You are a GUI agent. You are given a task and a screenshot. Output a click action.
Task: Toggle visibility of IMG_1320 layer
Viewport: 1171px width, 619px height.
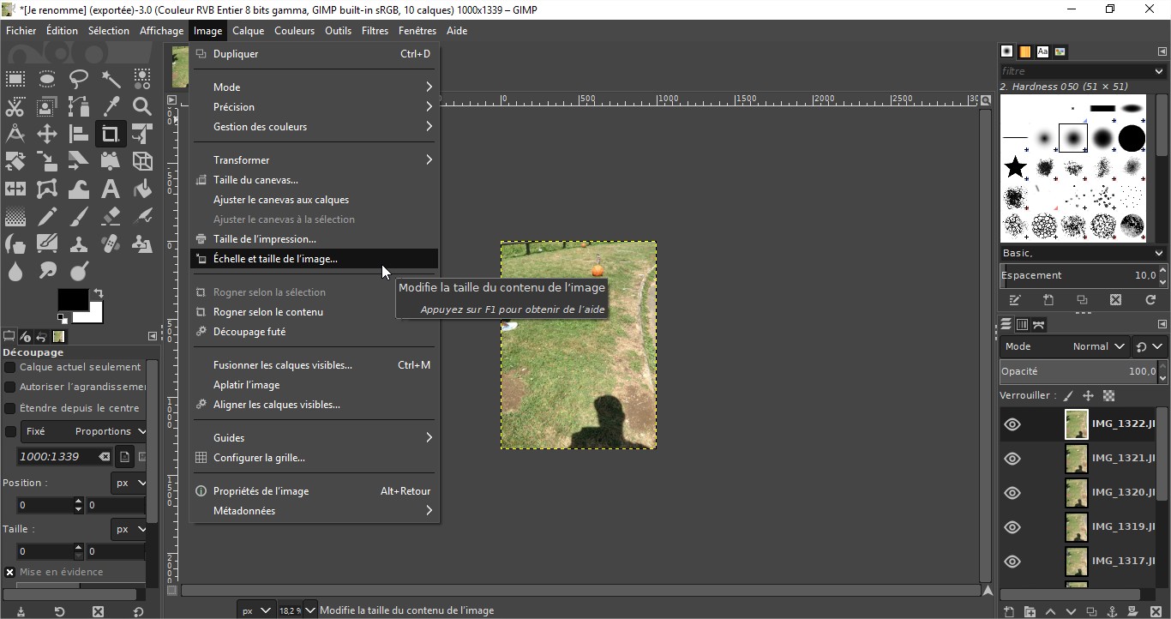click(x=1012, y=493)
